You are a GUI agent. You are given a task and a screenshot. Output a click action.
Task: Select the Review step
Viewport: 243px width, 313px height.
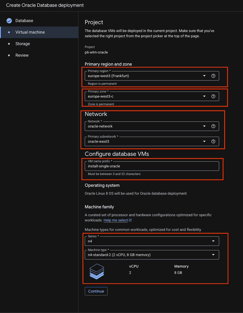pos(39,55)
